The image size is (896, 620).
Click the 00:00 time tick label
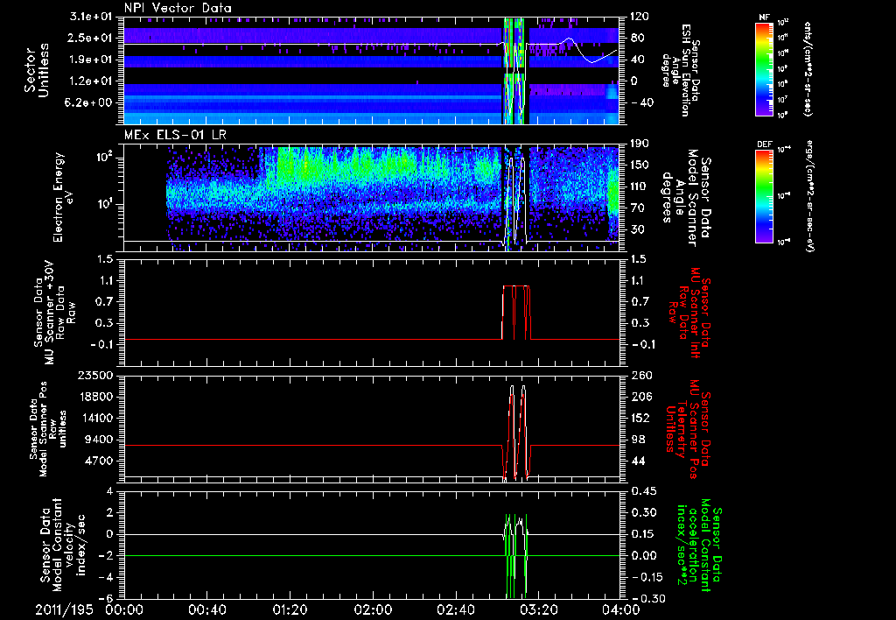point(124,609)
